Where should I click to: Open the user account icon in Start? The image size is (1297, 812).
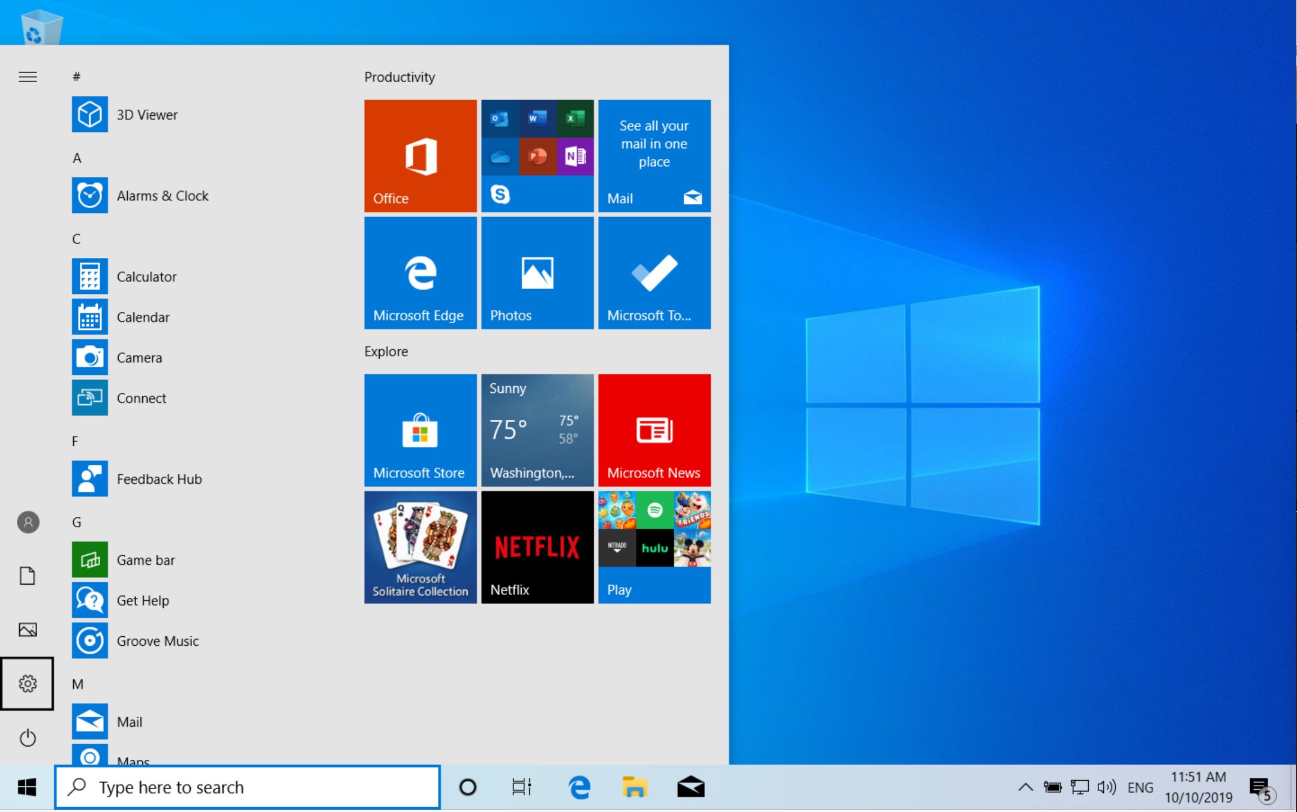pyautogui.click(x=28, y=522)
